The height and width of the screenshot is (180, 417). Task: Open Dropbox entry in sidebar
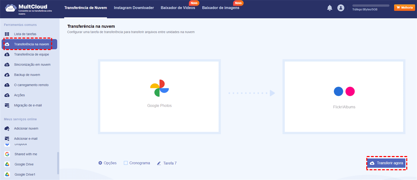[21, 144]
